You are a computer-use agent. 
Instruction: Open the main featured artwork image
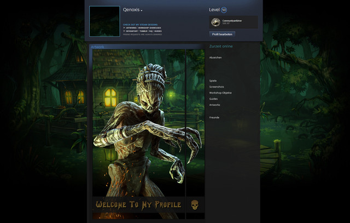click(138, 134)
